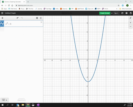Open Other bookmarks folder
133x107 pixels.
tap(125, 9)
